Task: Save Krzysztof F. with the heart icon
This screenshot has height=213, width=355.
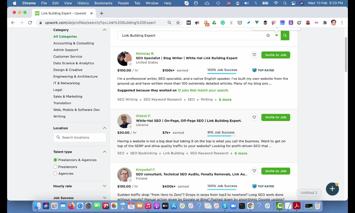Action: [x=254, y=171]
